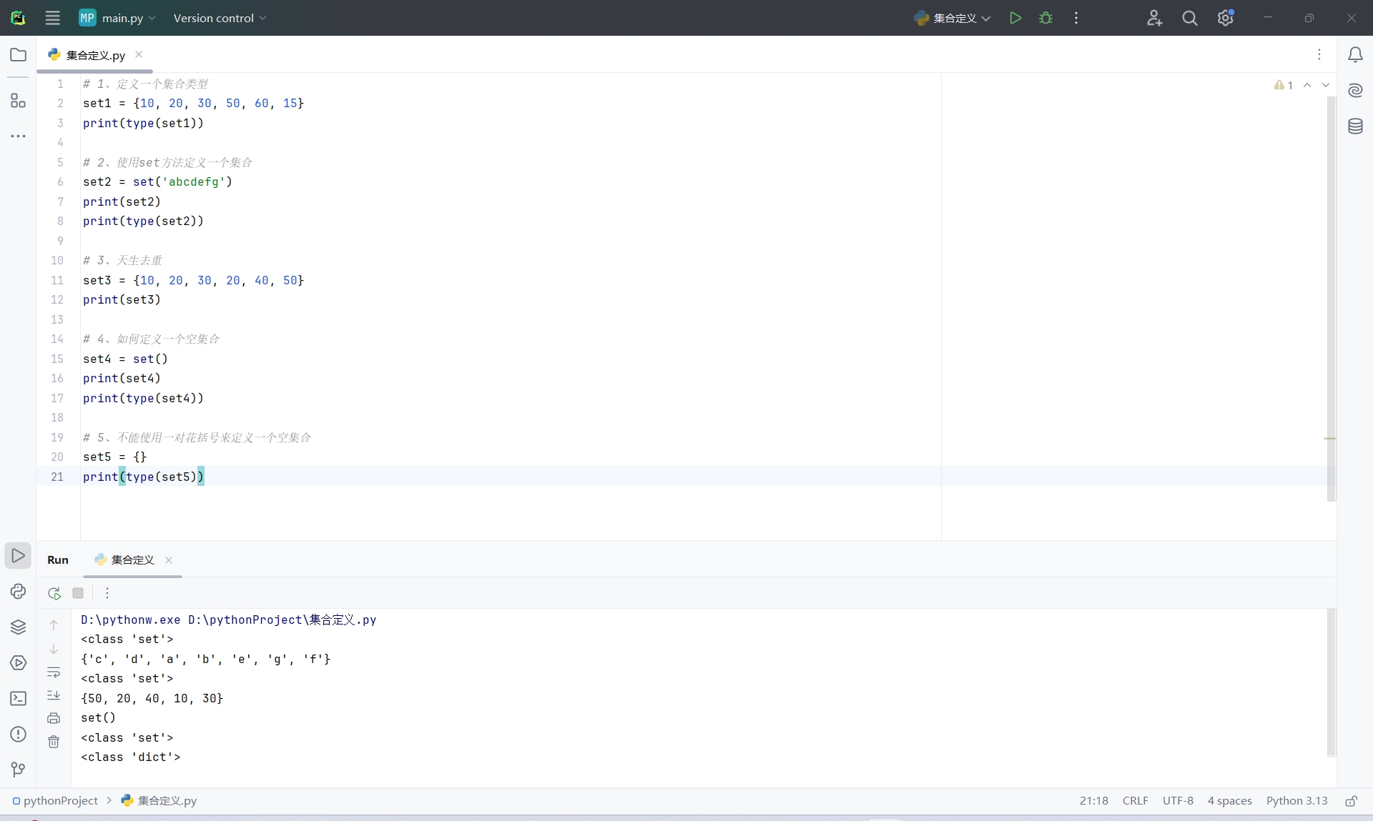Stop the running process

point(78,593)
